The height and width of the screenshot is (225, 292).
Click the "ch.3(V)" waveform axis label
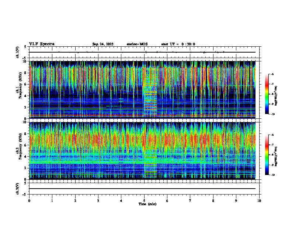(x=18, y=189)
